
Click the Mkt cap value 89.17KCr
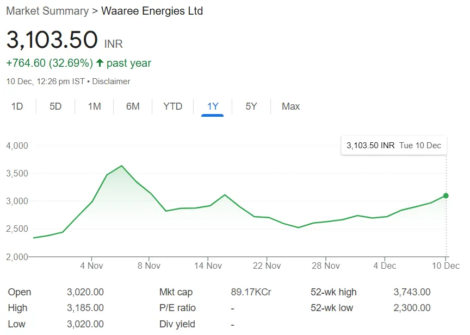point(251,292)
